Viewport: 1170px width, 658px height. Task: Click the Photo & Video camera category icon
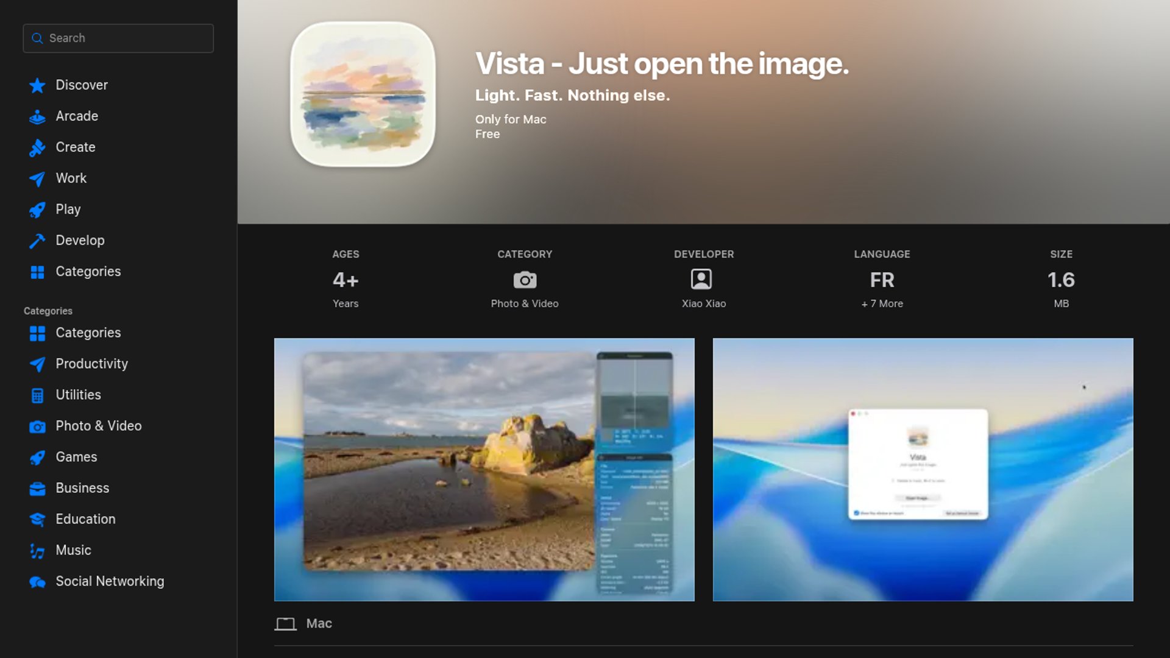[524, 280]
